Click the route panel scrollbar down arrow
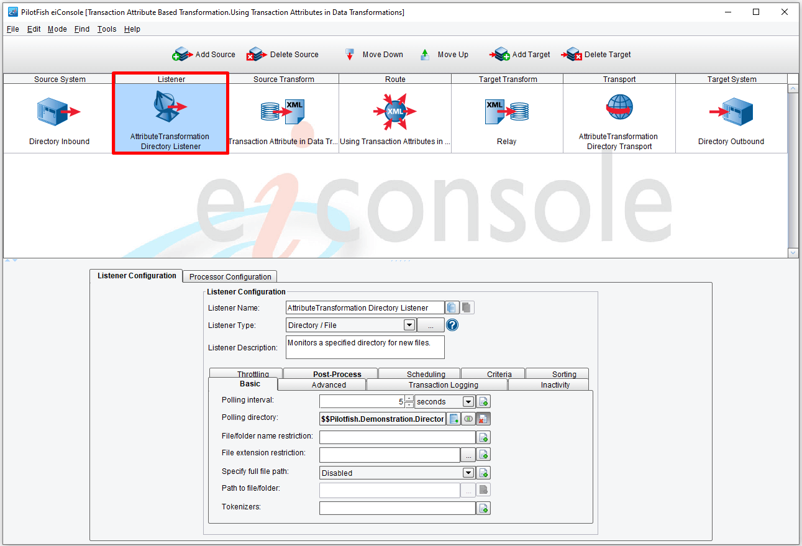 pos(793,253)
